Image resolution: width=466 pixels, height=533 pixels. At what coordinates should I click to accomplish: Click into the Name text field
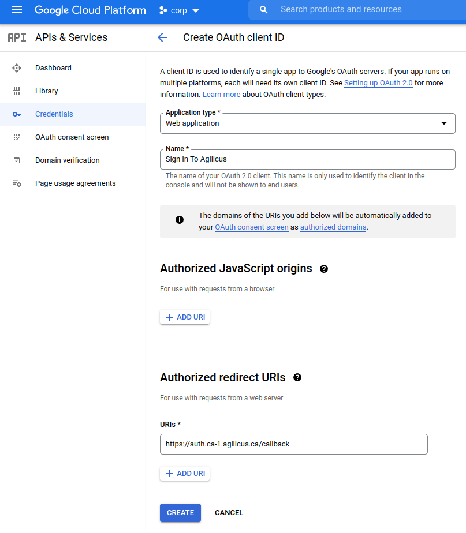click(307, 159)
